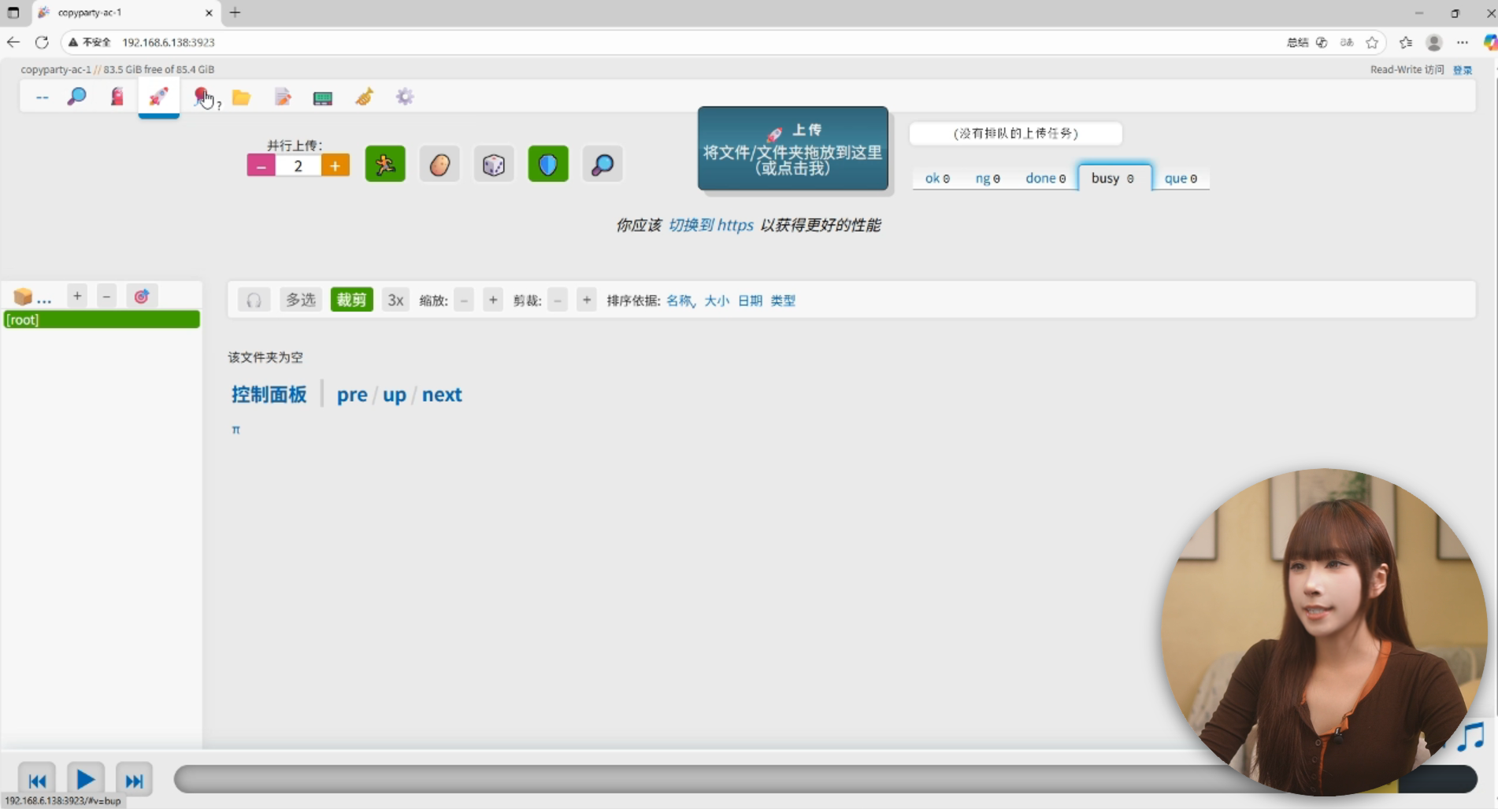Open settings gear in copyparty toolbar
The width and height of the screenshot is (1498, 809).
pos(405,97)
